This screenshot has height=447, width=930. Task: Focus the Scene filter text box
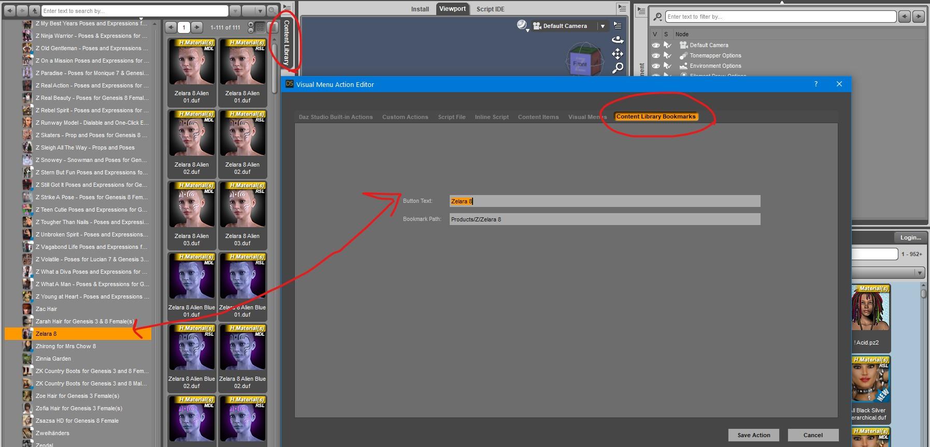pyautogui.click(x=781, y=17)
